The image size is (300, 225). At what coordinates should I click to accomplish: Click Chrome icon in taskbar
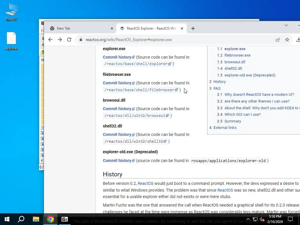tap(50, 219)
